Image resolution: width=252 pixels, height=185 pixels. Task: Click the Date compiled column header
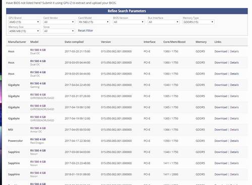(x=74, y=42)
